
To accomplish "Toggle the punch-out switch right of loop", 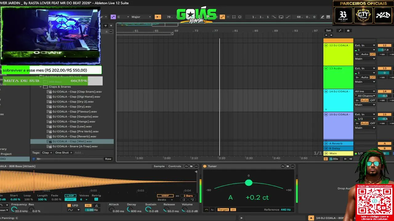I will [x=288, y=17].
